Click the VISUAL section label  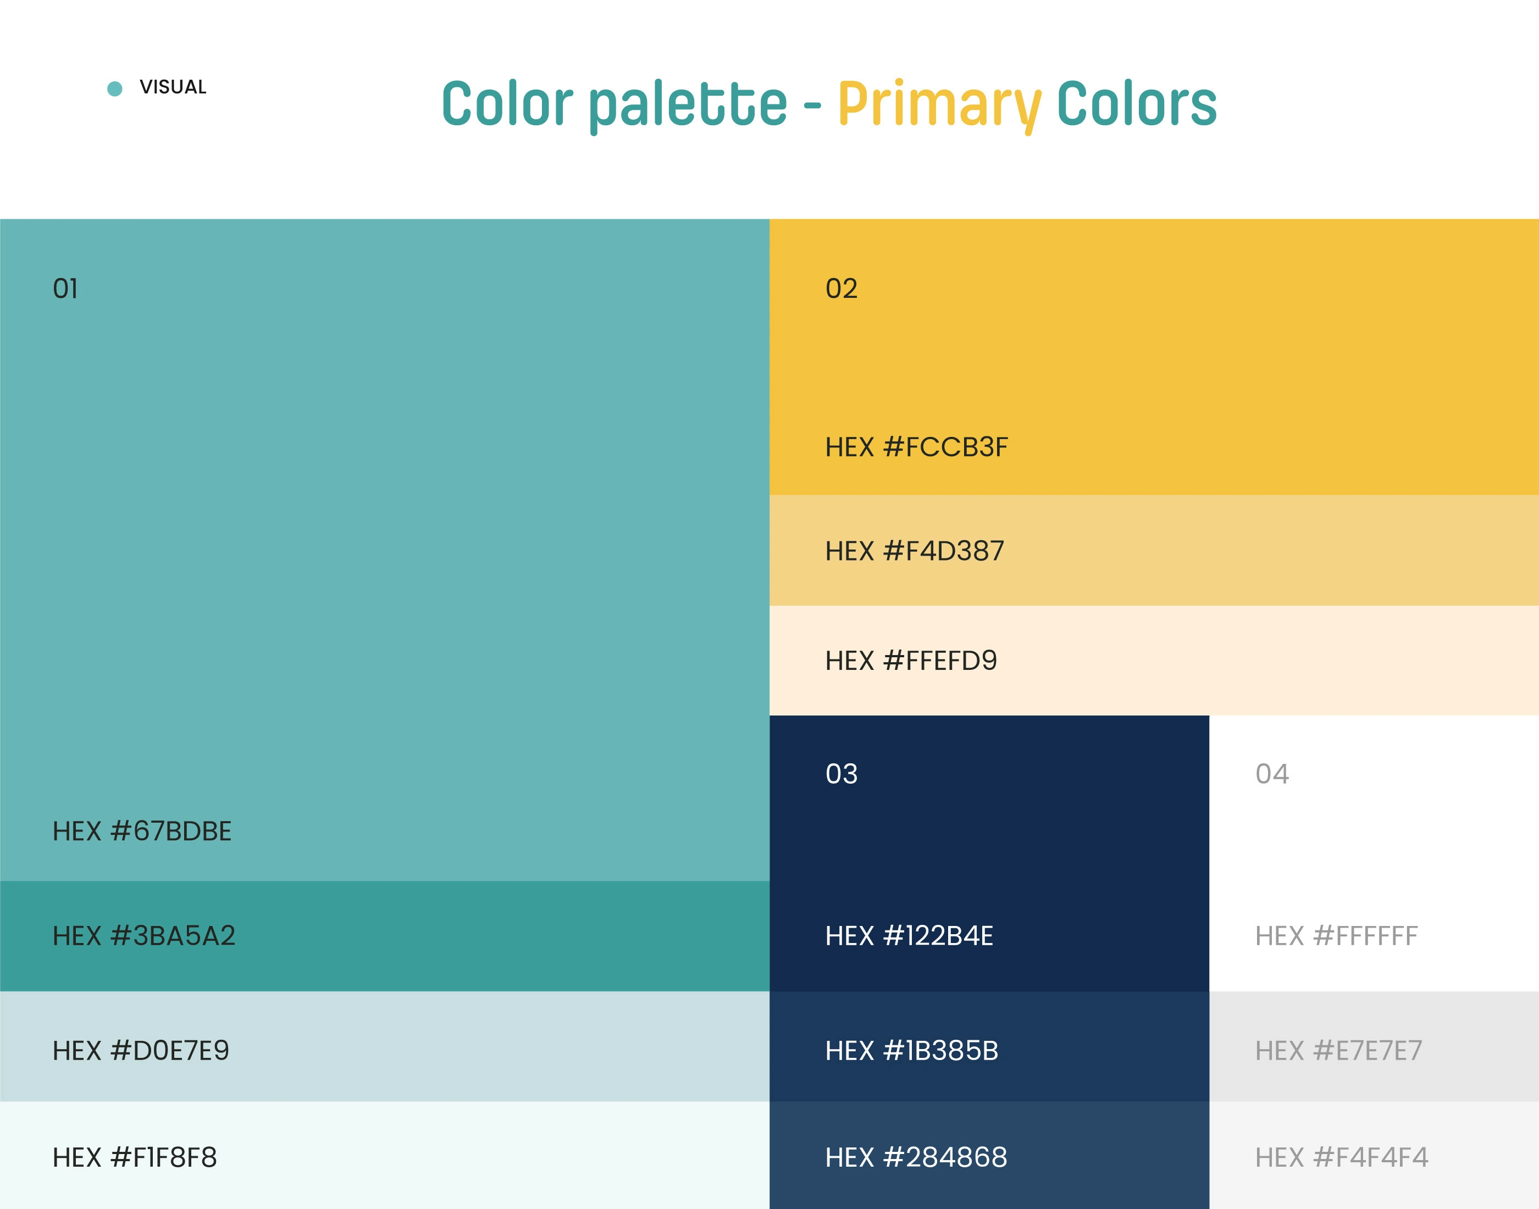[x=173, y=87]
